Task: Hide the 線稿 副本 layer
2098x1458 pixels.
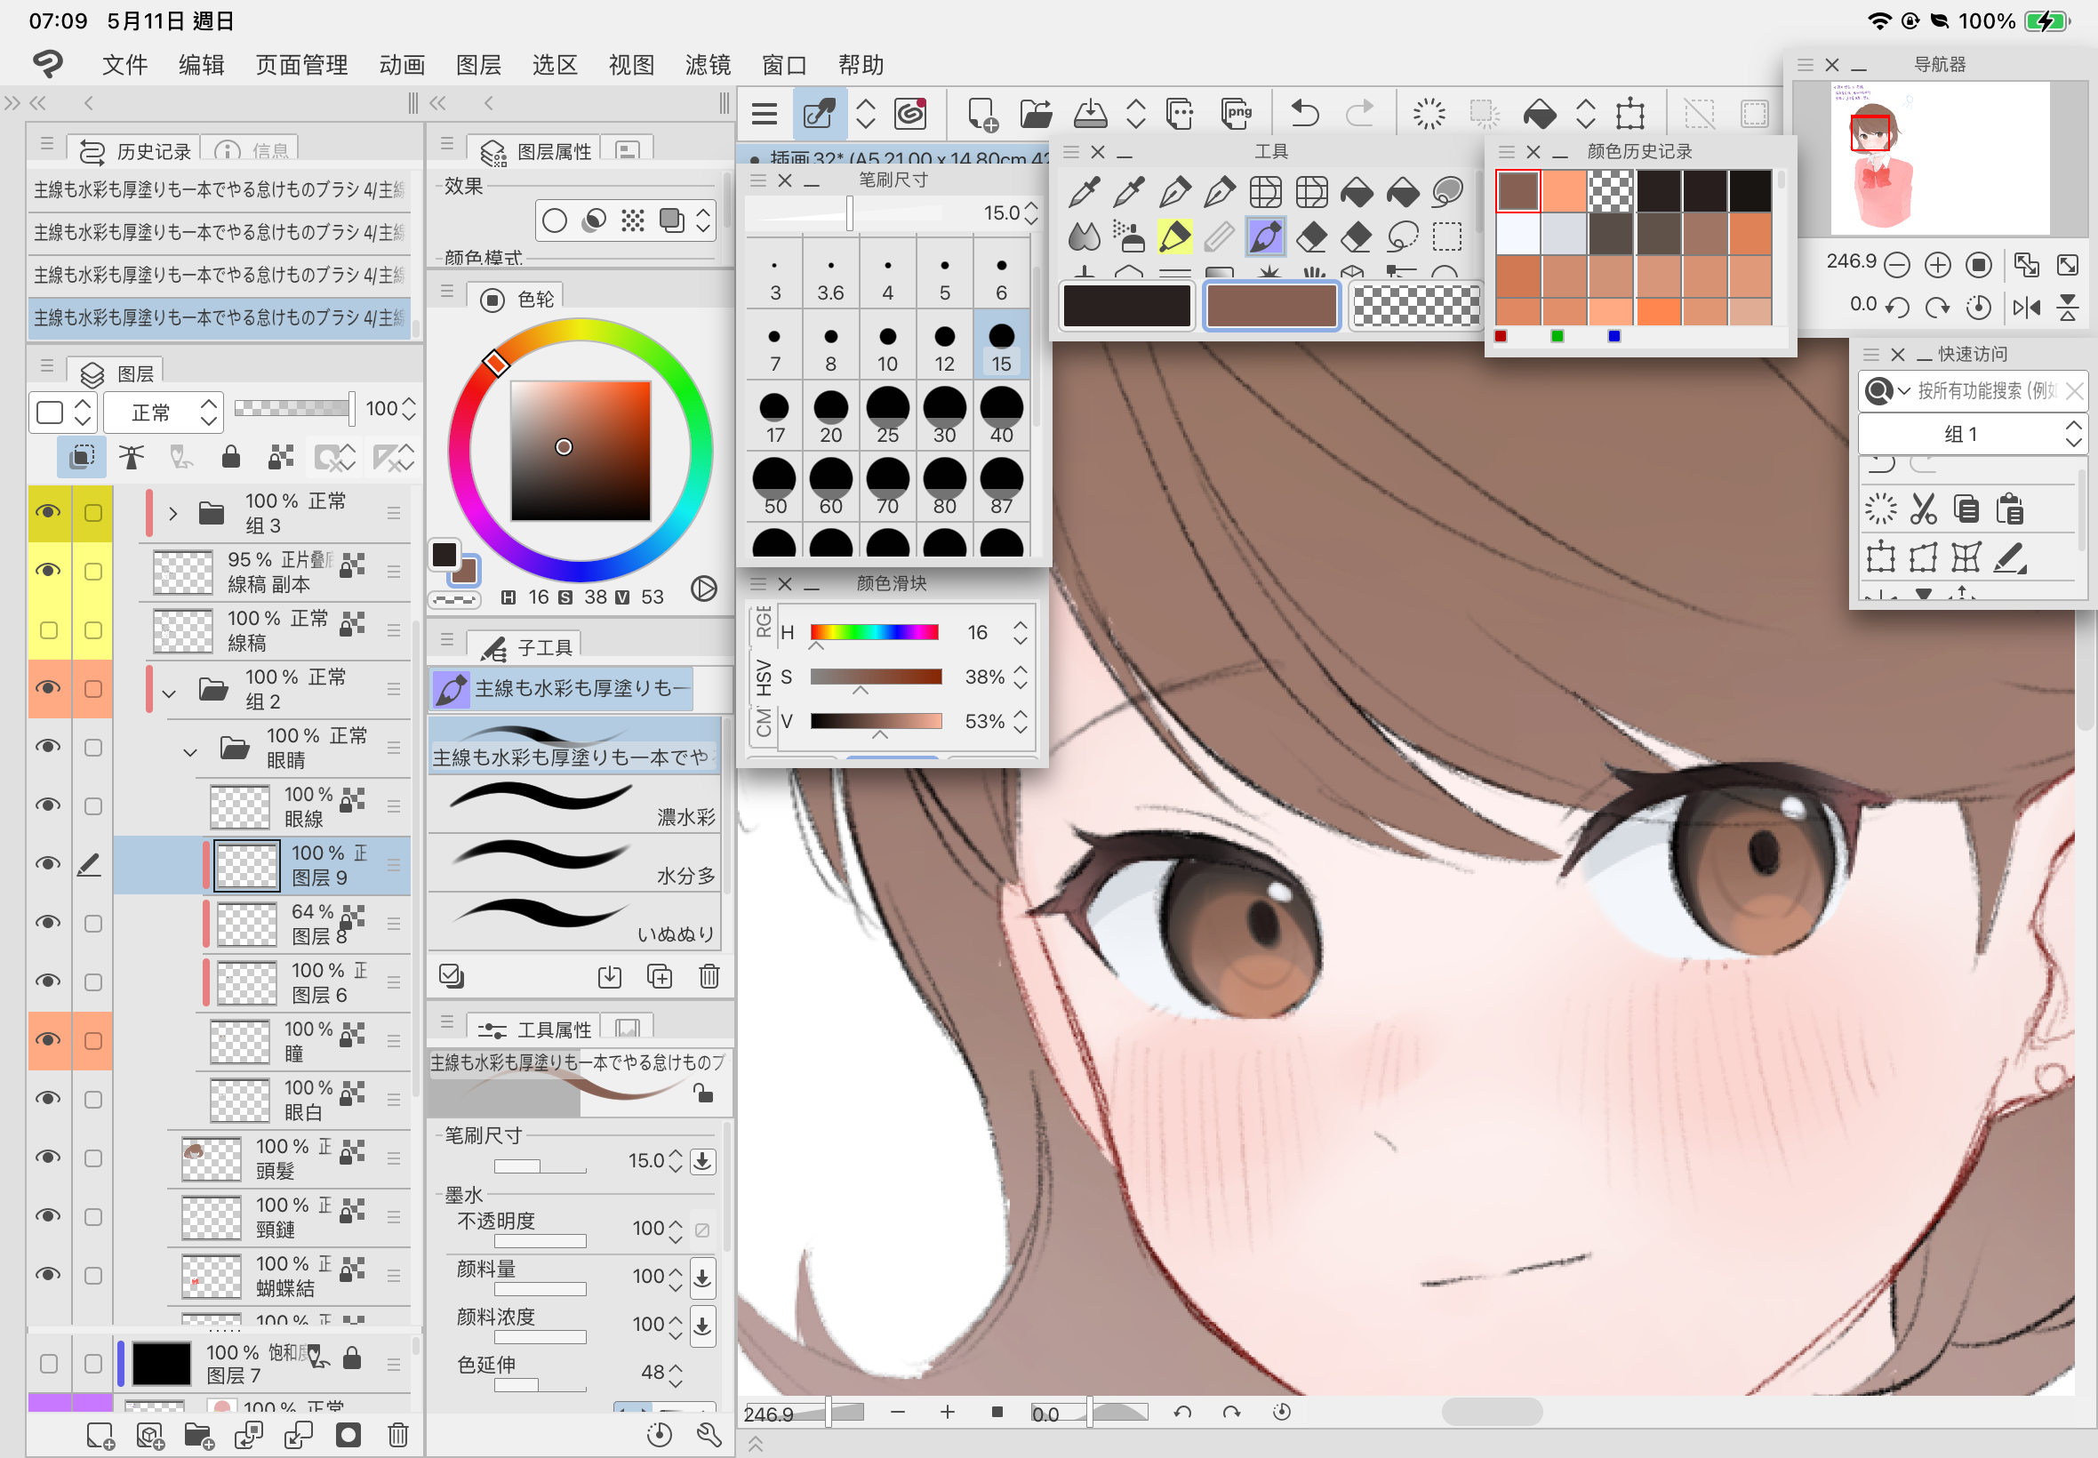Action: (47, 570)
